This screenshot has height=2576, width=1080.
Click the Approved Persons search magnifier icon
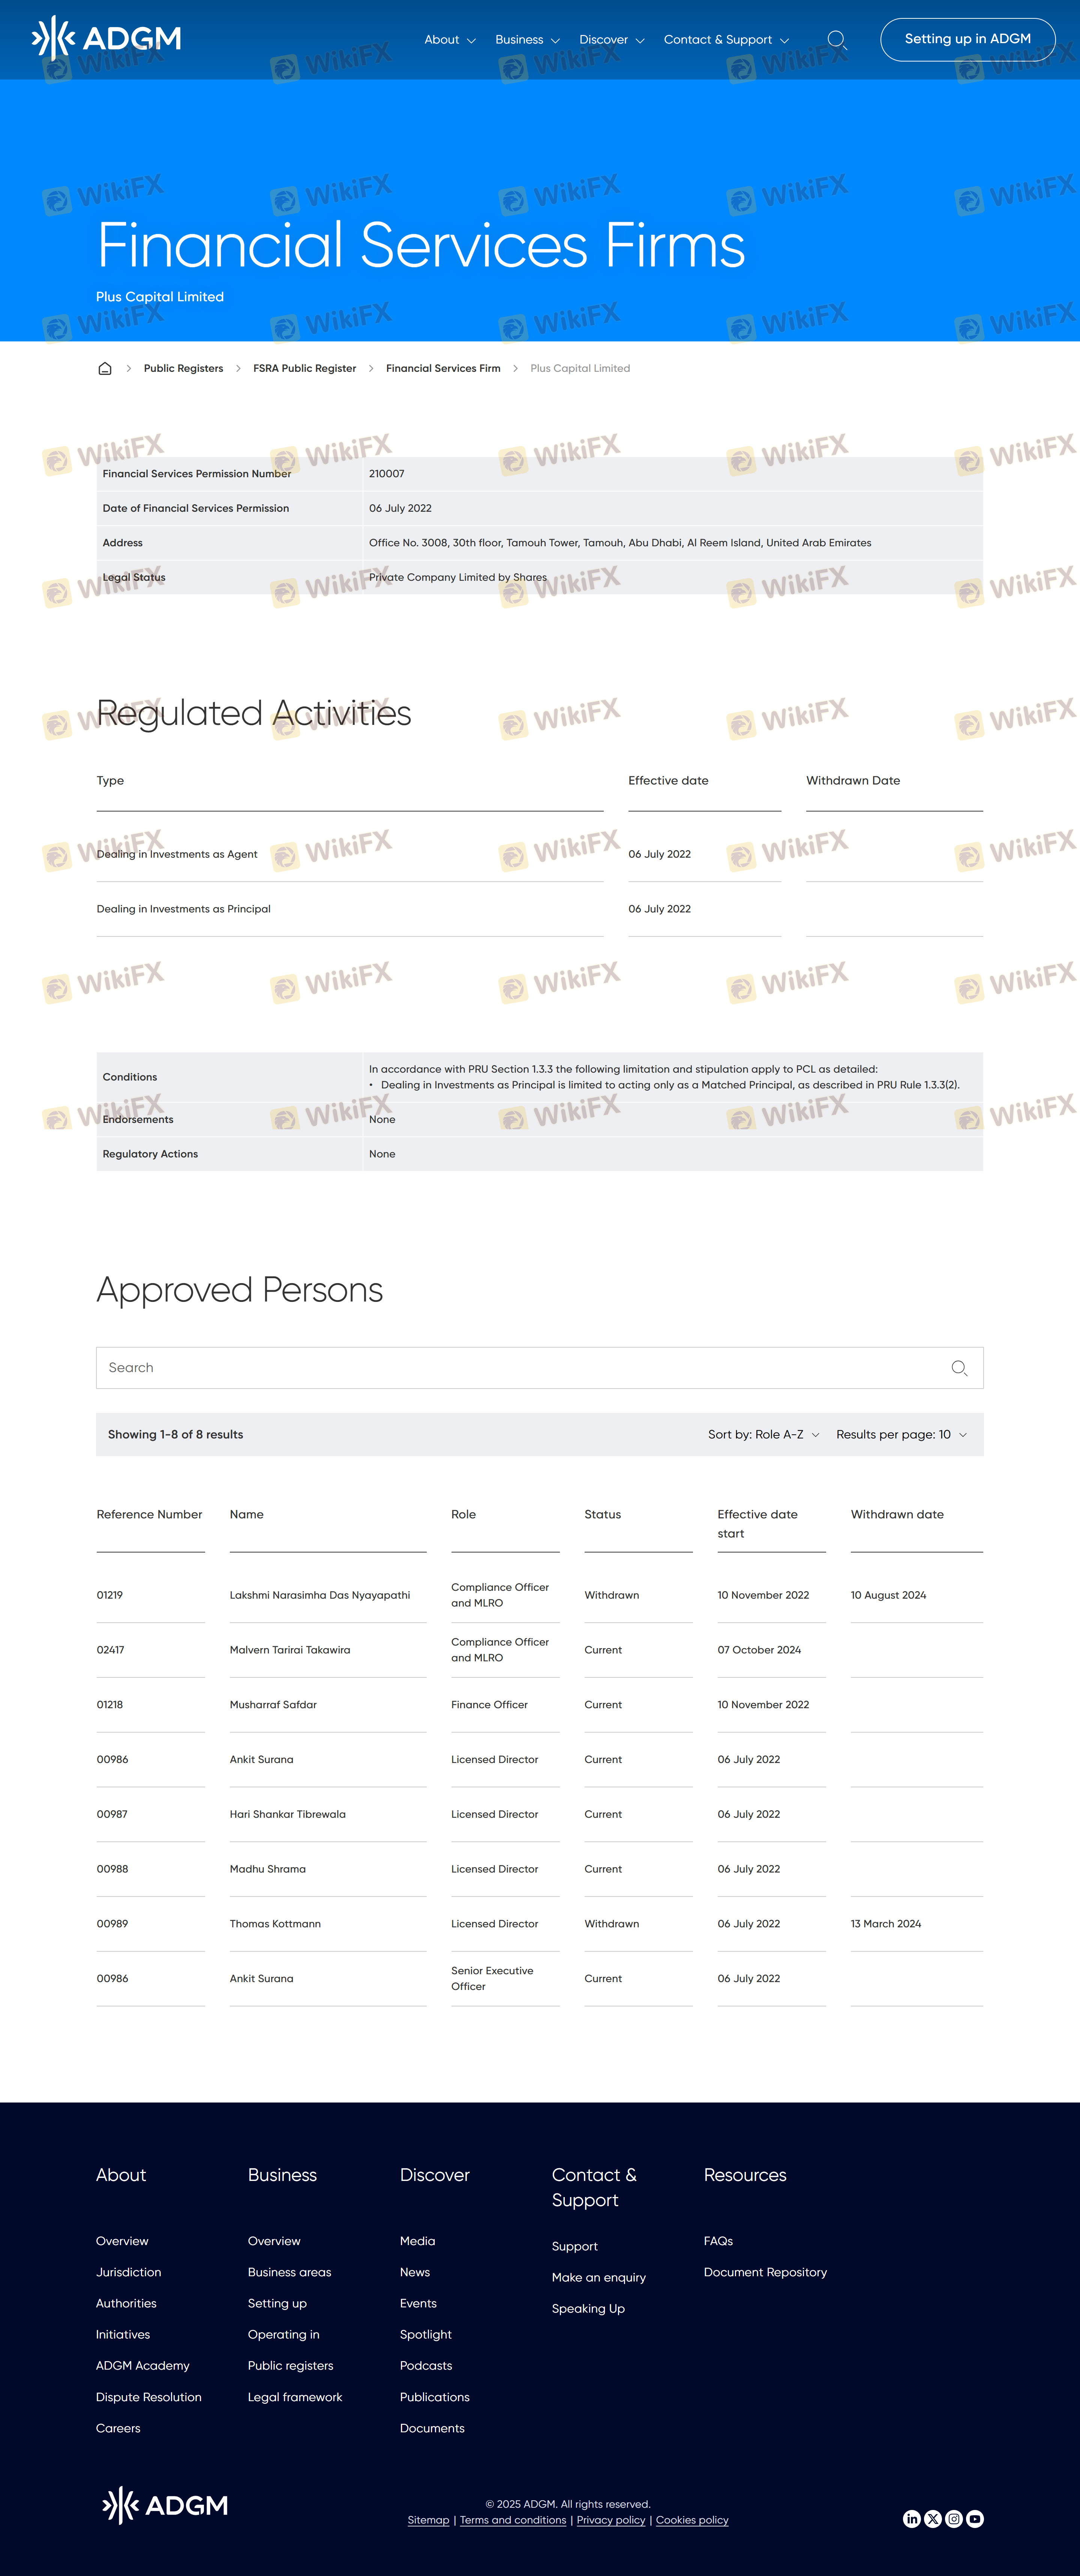[x=959, y=1368]
